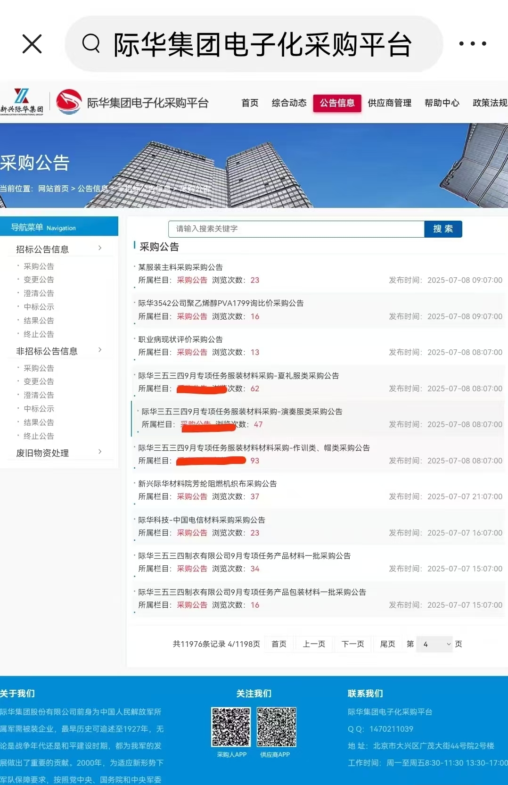508x785 pixels.
Task: Go to 上一页 in pagination
Action: pos(314,644)
